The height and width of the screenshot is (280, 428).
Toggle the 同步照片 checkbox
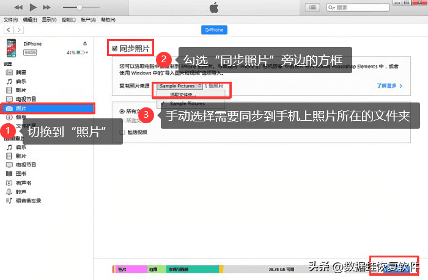tap(115, 49)
